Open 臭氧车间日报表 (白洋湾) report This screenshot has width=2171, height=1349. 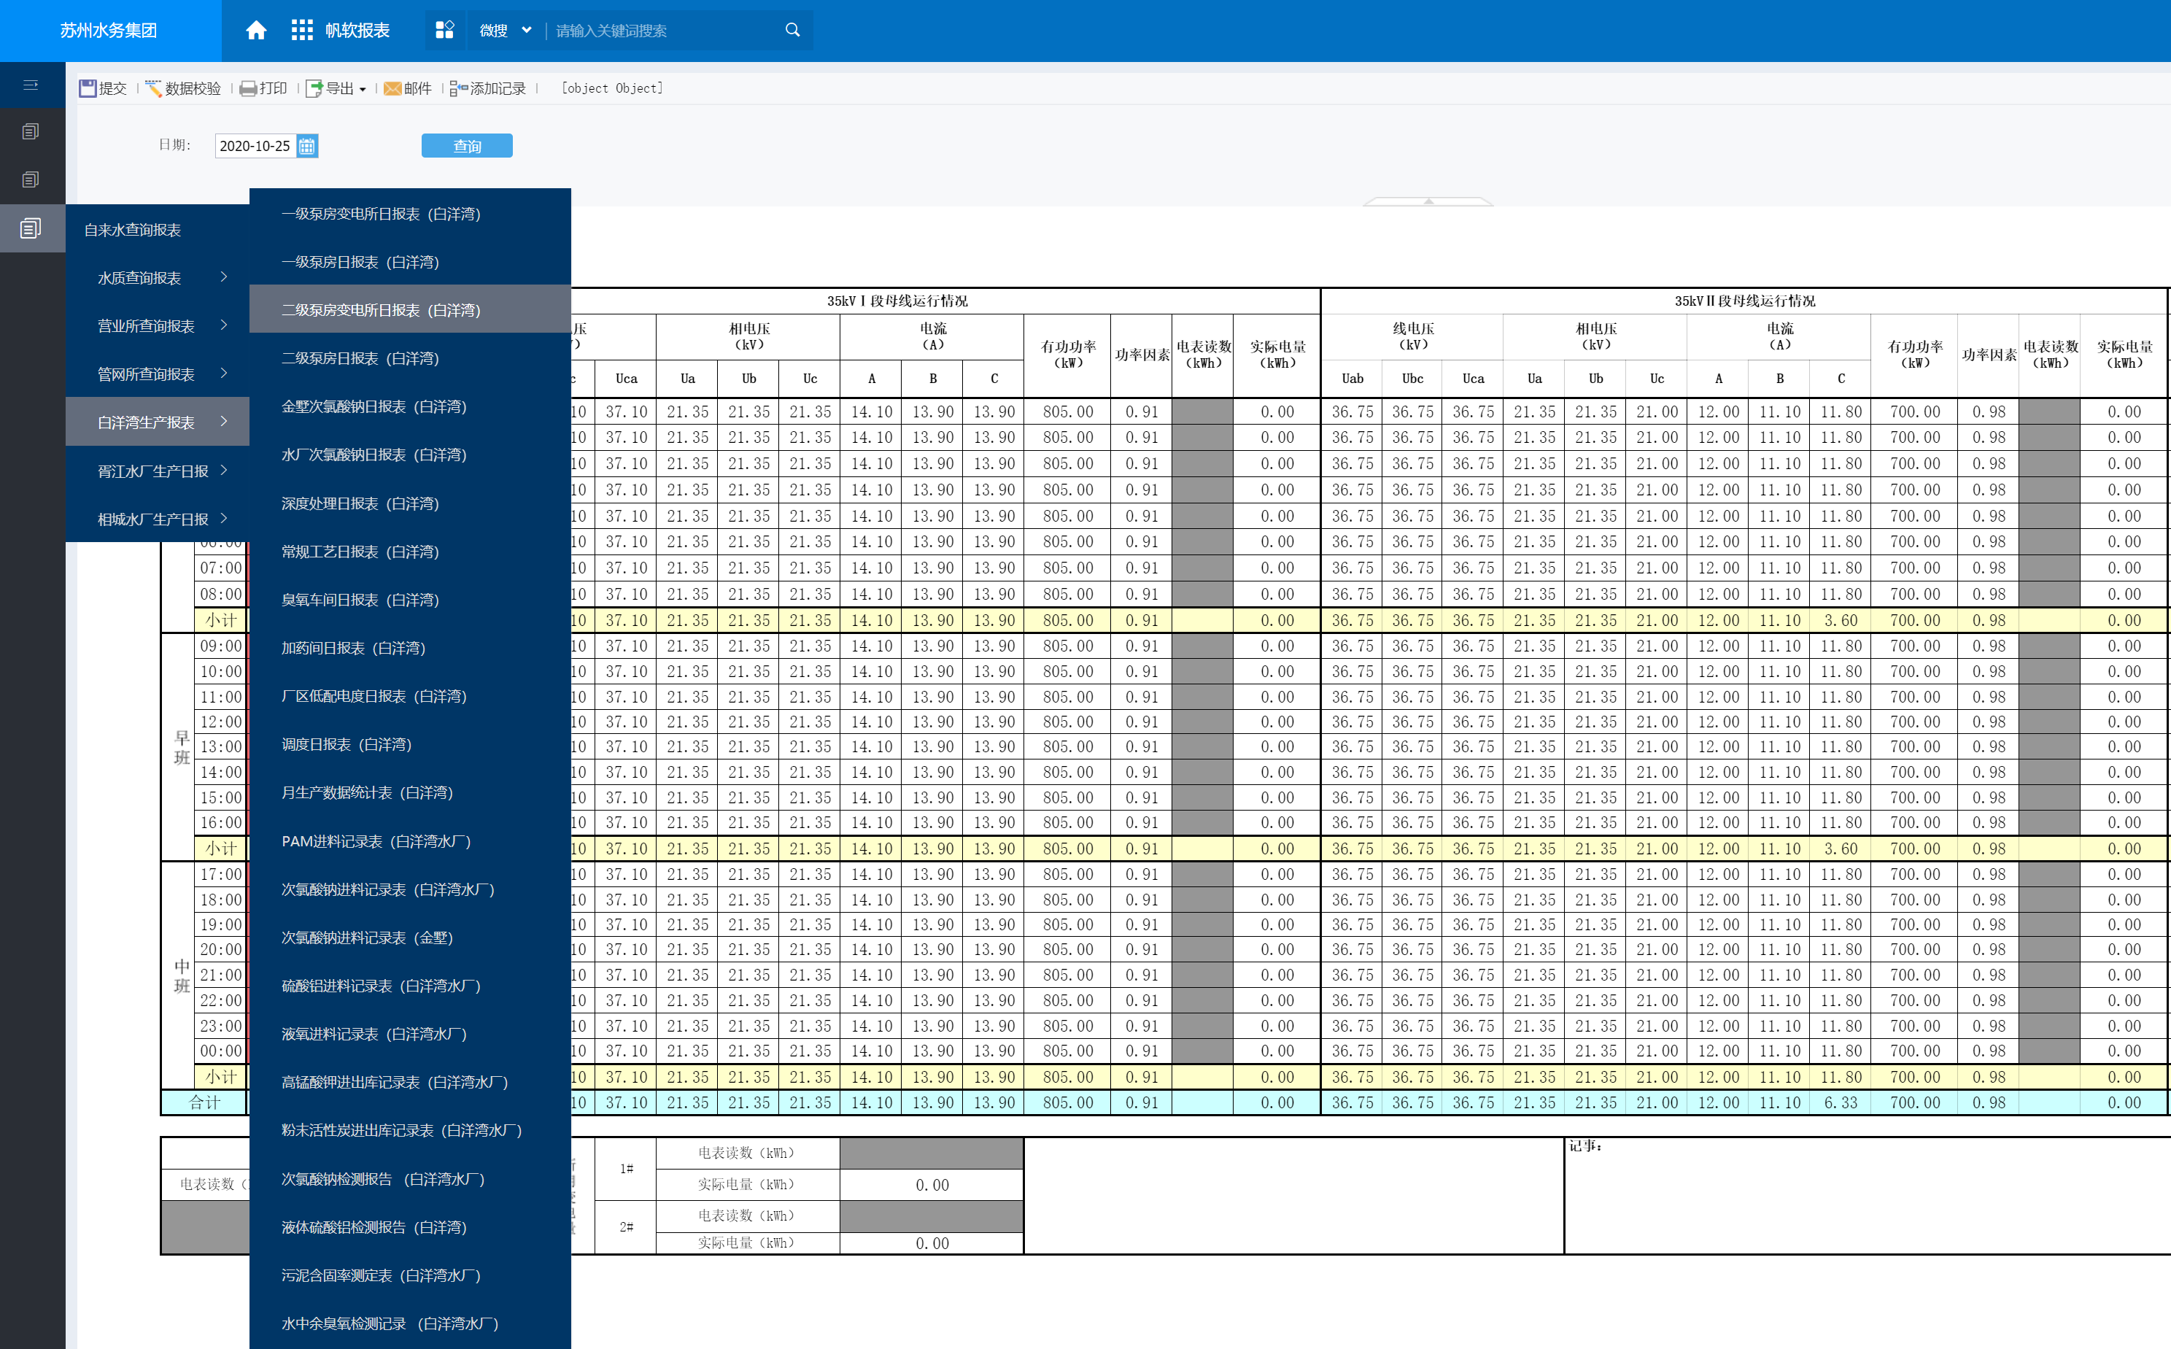point(360,600)
